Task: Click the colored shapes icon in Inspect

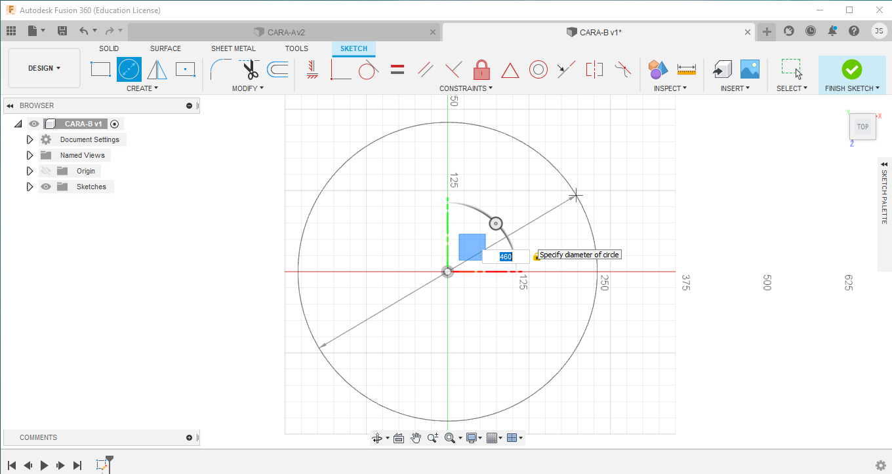Action: (658, 69)
